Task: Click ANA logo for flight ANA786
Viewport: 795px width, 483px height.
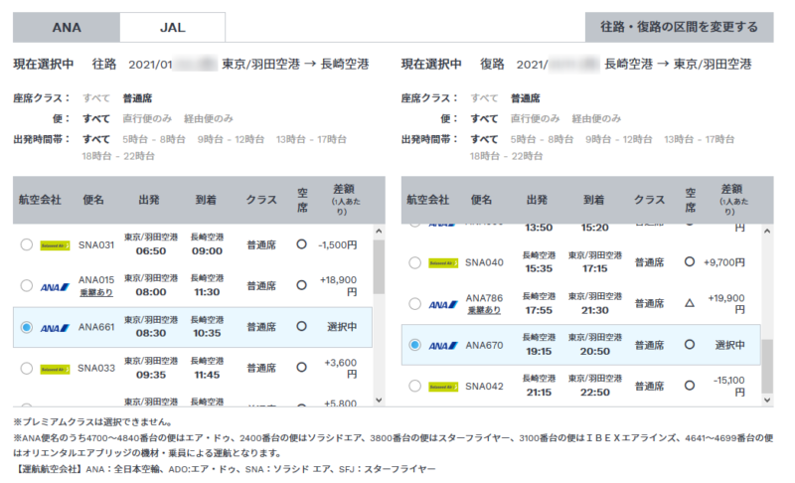Action: [443, 304]
